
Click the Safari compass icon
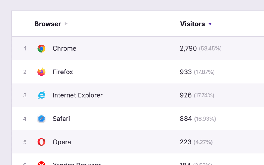coord(41,119)
